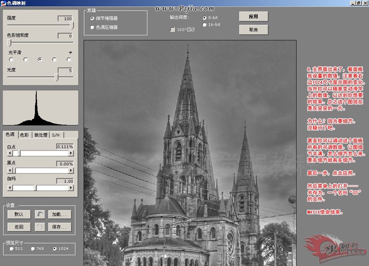Screen dimensions: 369x266
Task: Set preview size to 768
Action: pyautogui.click(x=33, y=249)
